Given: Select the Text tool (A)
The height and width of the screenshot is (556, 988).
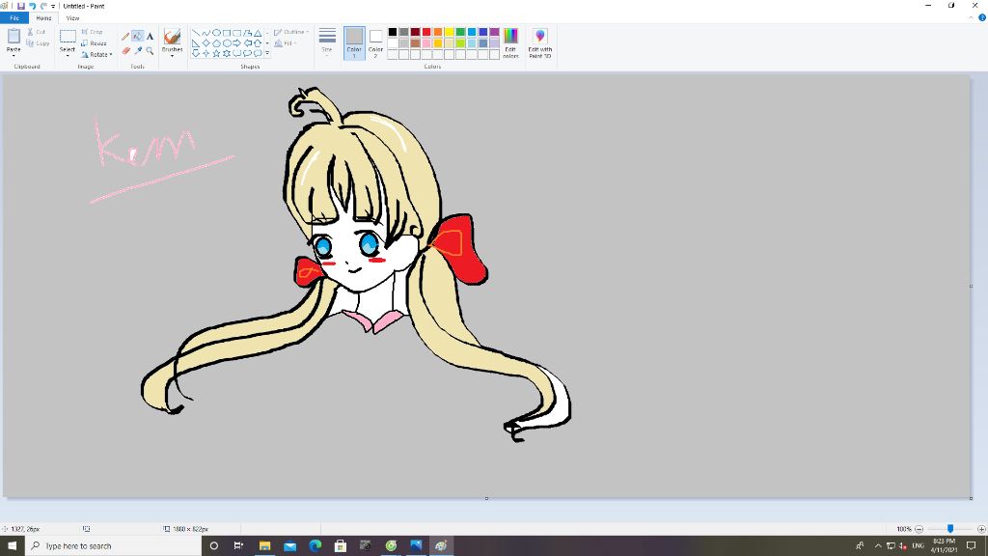Looking at the screenshot, I should (150, 37).
